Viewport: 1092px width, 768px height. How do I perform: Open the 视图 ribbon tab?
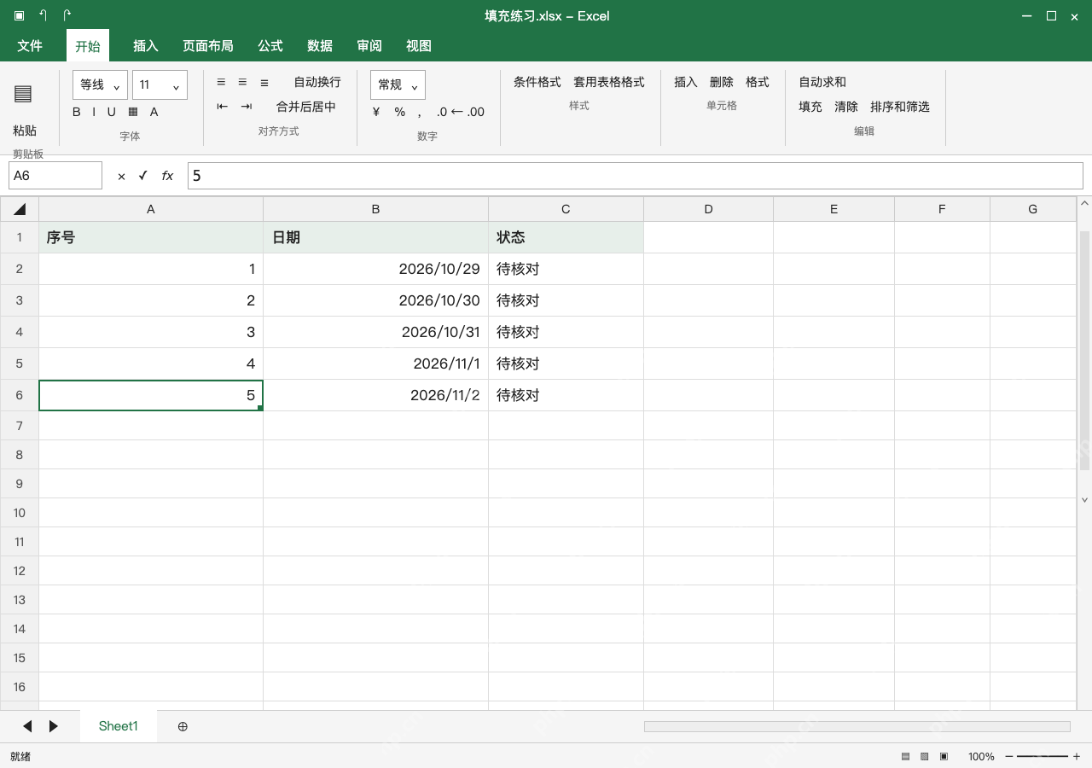[419, 46]
